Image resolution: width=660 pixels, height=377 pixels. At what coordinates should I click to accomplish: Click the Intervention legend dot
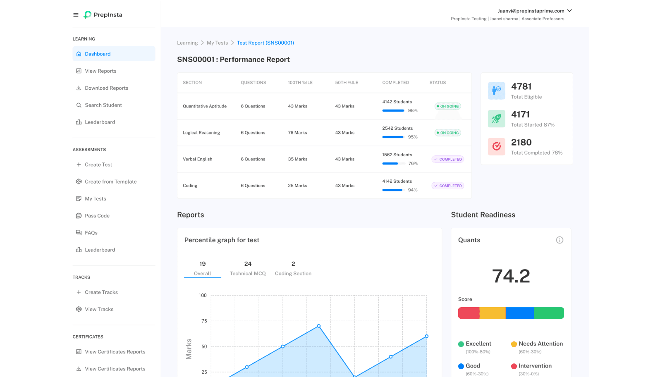click(x=514, y=366)
